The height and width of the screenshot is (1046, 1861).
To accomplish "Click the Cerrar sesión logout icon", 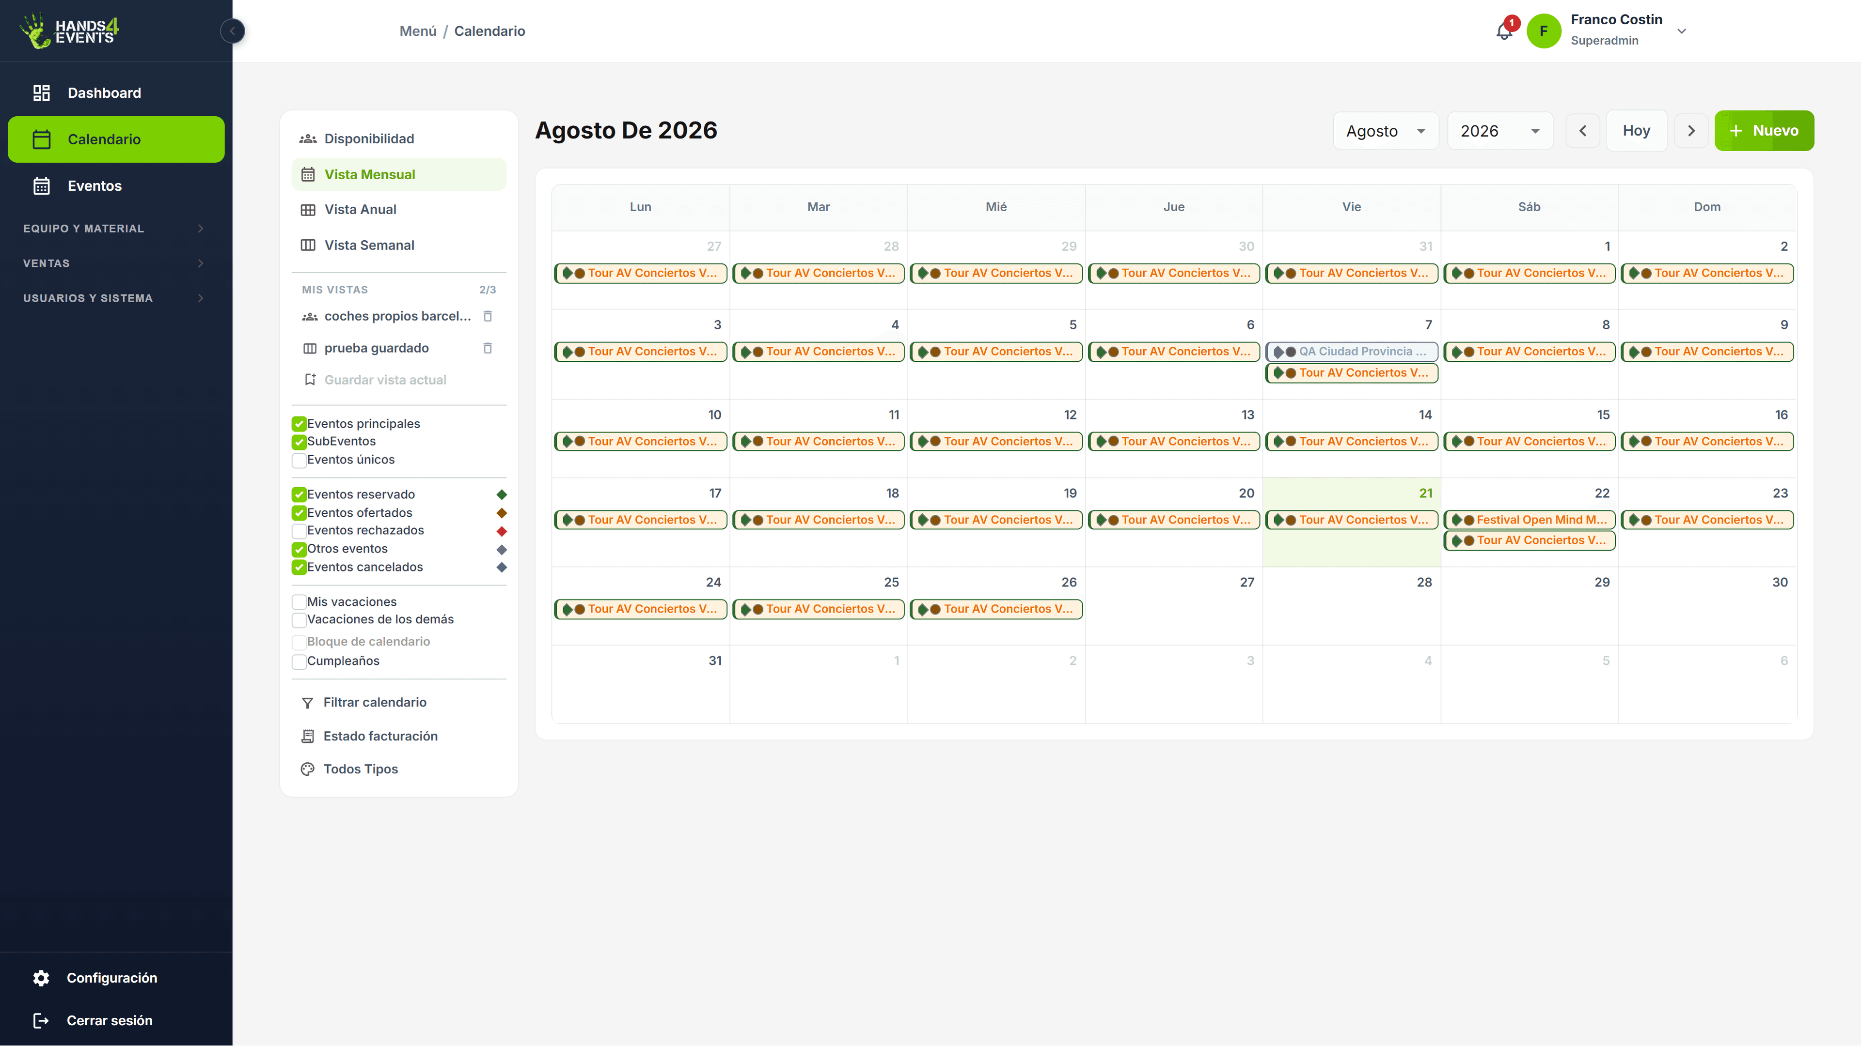I will coord(41,1020).
